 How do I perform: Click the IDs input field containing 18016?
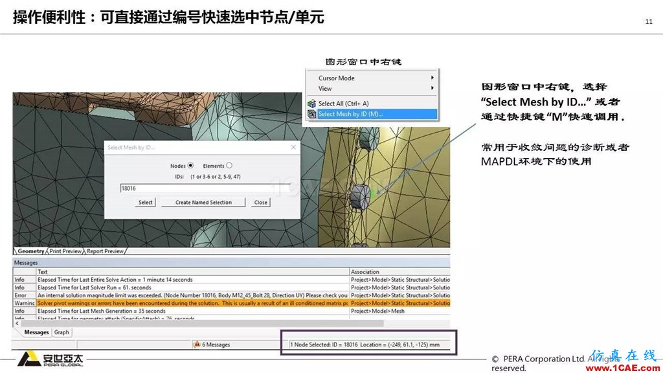point(205,188)
